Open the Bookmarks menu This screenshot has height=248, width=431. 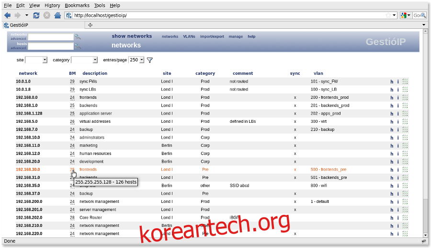[77, 5]
